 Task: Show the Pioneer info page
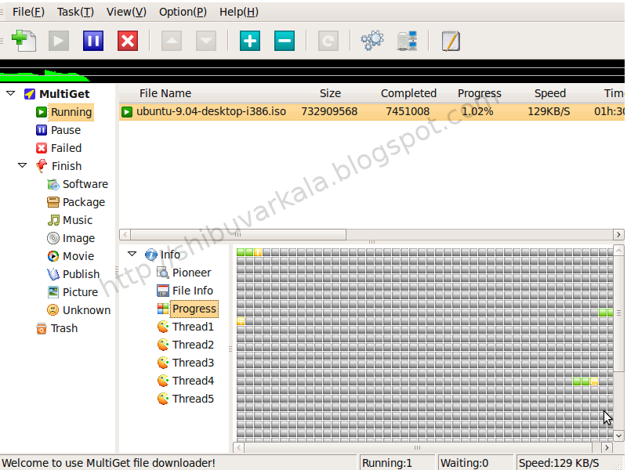click(191, 273)
